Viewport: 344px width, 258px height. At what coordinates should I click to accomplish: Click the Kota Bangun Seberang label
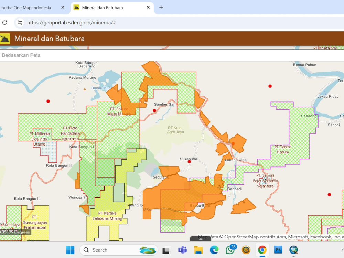[x=87, y=65]
